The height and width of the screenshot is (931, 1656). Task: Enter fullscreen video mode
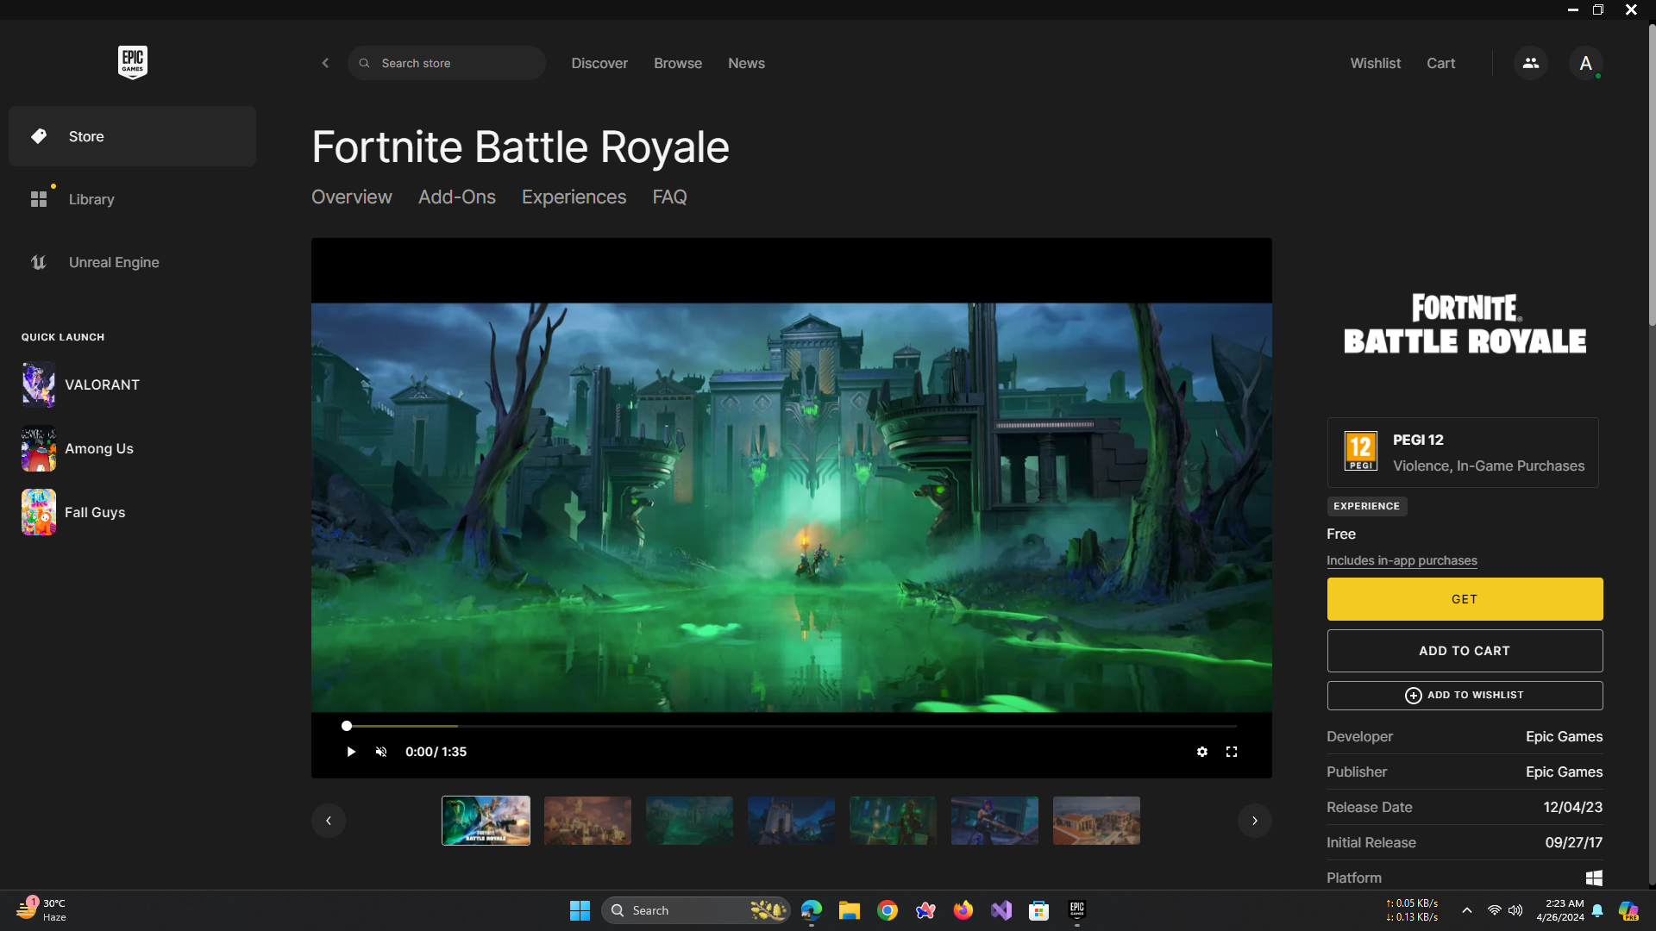pos(1232,752)
